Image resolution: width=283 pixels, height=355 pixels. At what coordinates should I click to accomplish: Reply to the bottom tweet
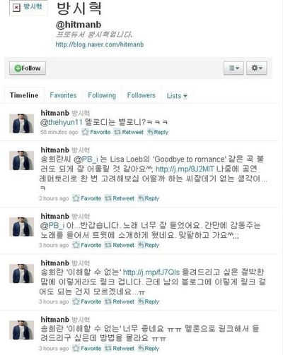[x=149, y=349]
